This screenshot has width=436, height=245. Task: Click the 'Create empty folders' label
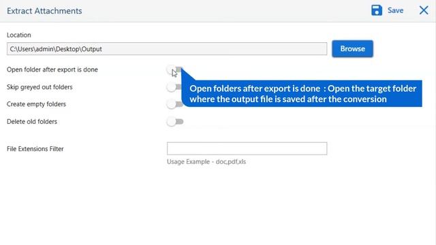36,104
